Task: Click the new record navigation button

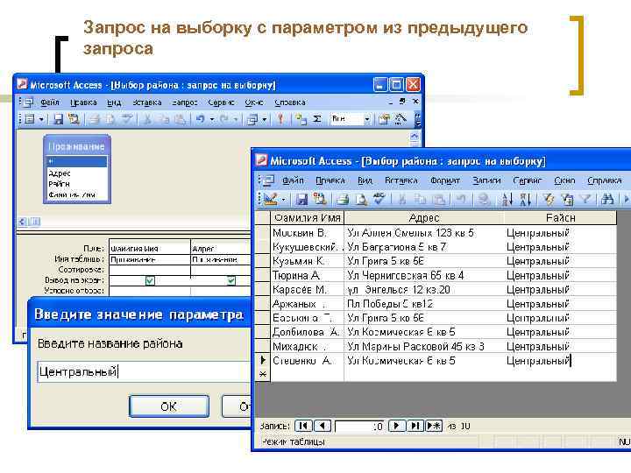Action: click(434, 426)
